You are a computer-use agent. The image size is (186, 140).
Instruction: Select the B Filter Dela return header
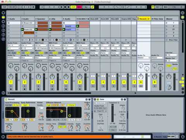click(x=158, y=19)
